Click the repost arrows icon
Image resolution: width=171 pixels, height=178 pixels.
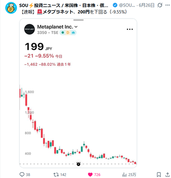click(56, 175)
